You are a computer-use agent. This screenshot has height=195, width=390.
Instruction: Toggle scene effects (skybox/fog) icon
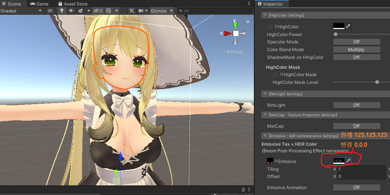point(80,11)
